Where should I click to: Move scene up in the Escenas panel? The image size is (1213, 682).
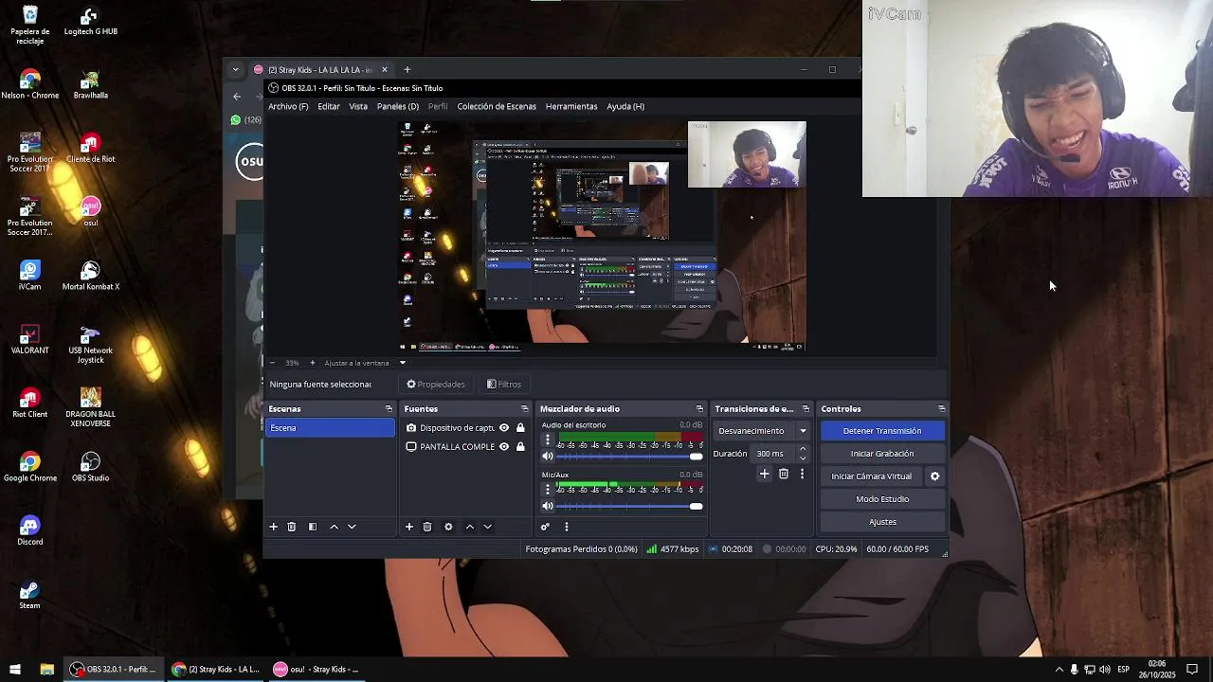334,527
